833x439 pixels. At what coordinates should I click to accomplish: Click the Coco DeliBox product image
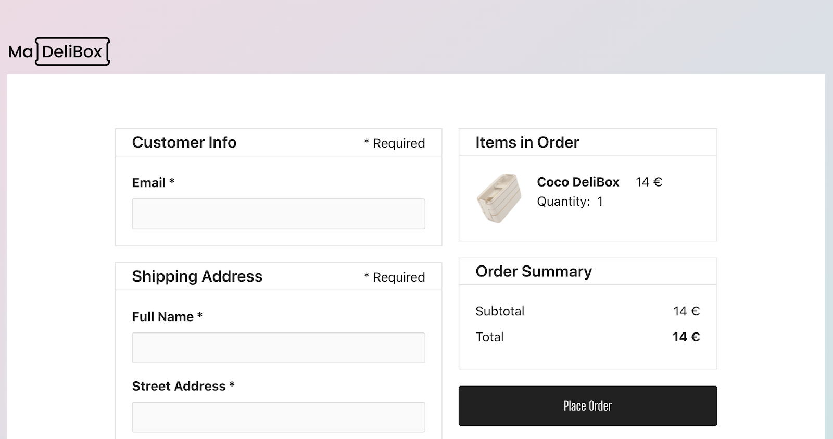point(499,198)
